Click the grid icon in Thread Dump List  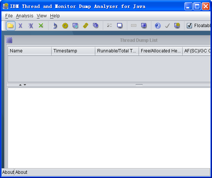pyautogui.click(x=9, y=40)
